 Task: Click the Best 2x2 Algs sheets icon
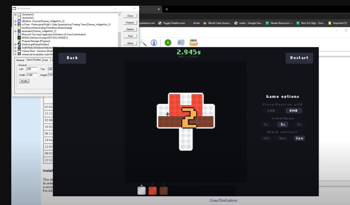coord(298,23)
